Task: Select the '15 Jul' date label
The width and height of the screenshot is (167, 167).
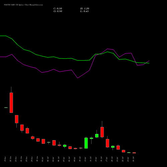Action: coord(96,159)
